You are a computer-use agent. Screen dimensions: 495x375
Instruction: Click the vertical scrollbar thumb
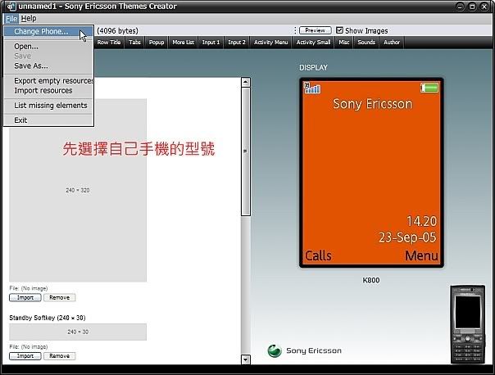246,151
